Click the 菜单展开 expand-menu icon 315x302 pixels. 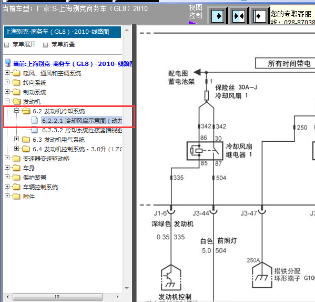tap(7, 45)
